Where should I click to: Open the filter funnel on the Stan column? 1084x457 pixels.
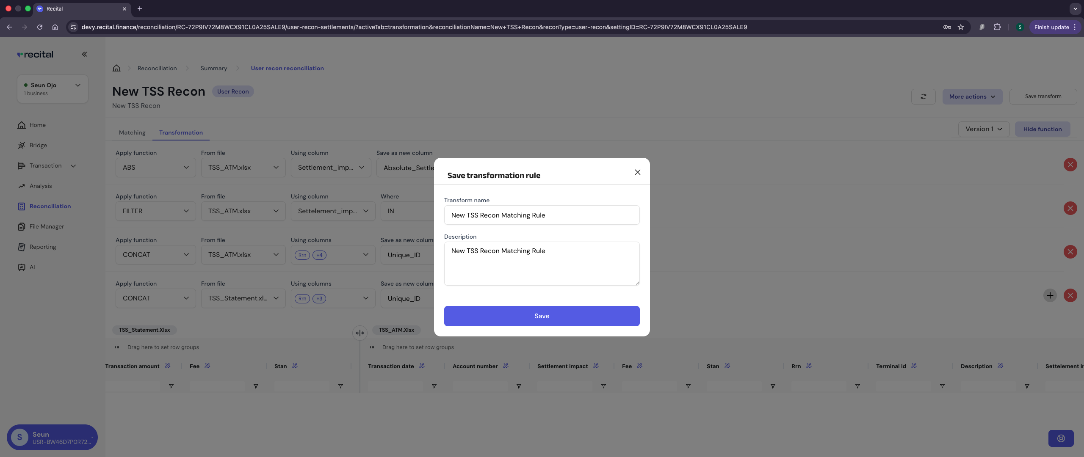click(340, 386)
